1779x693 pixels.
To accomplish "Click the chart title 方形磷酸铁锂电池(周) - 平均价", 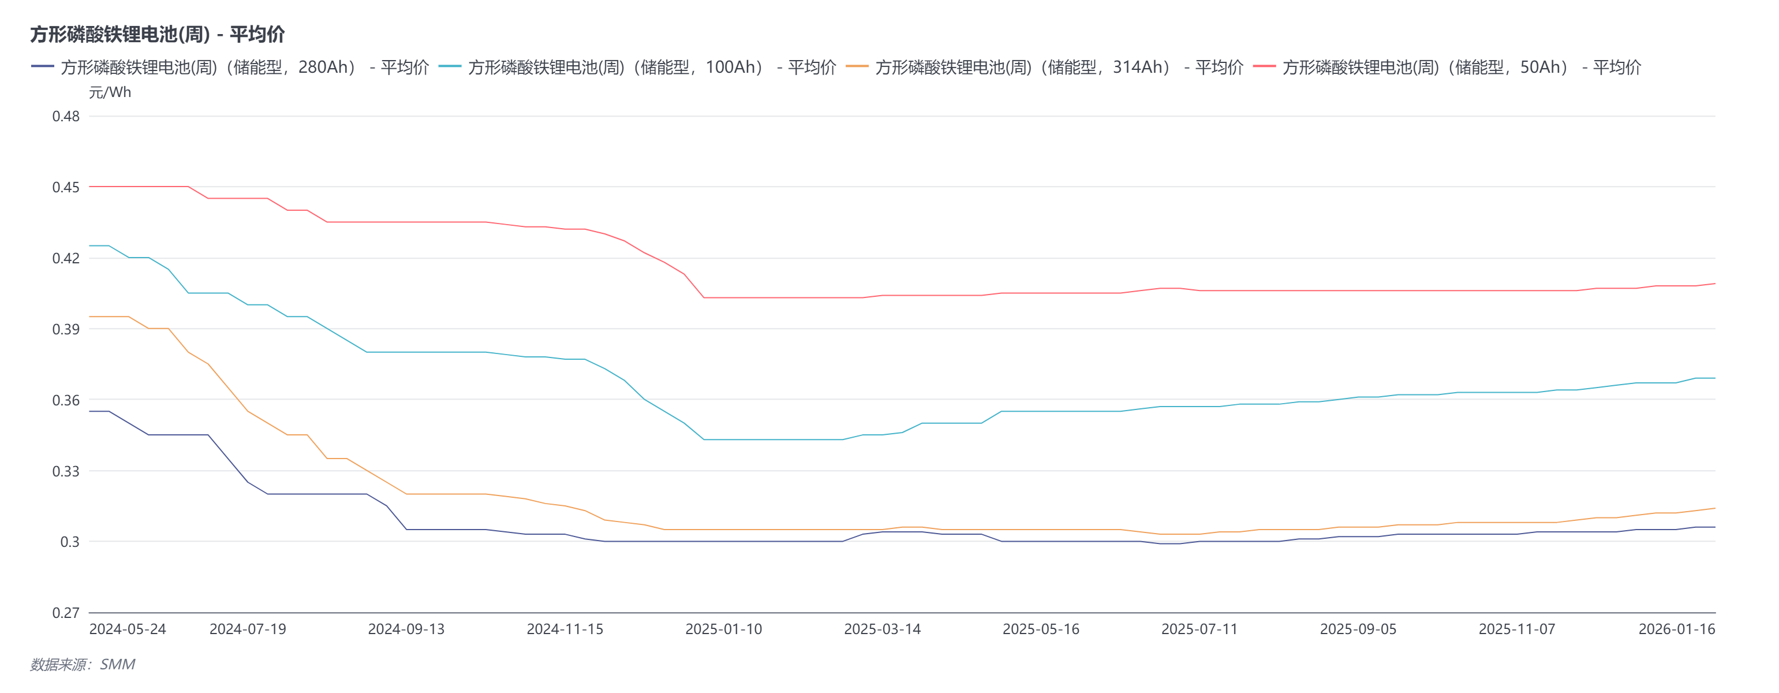I will click(x=158, y=34).
